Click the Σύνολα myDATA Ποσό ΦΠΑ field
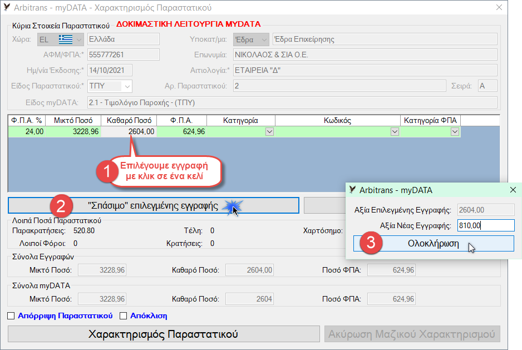522x350 pixels. (392, 299)
